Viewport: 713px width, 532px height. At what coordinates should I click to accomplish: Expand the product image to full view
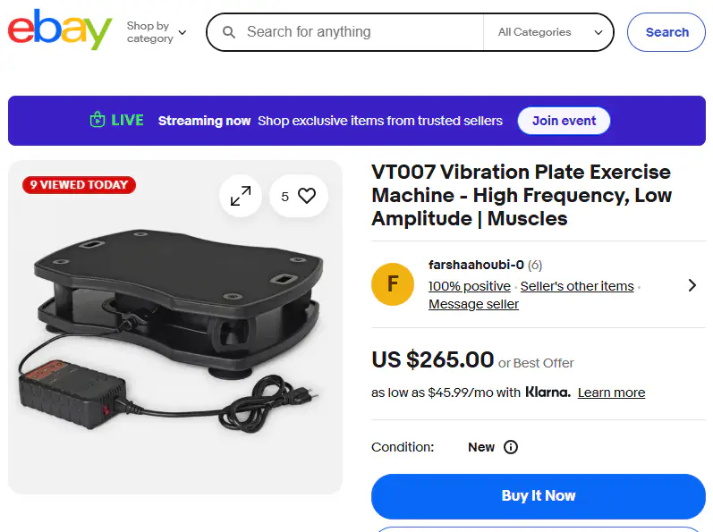pos(241,196)
